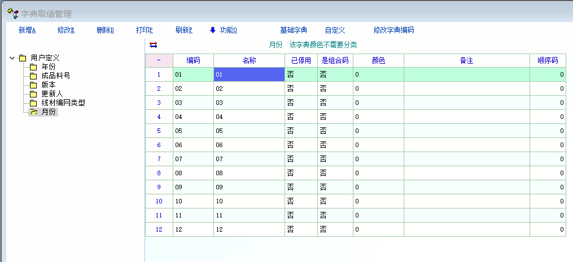Viewport: 573px width, 262px height.
Task: Click the 更新人 folder icon
Action: tap(33, 94)
